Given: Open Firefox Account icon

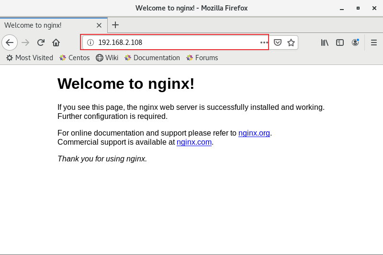Looking at the screenshot, I should (355, 42).
